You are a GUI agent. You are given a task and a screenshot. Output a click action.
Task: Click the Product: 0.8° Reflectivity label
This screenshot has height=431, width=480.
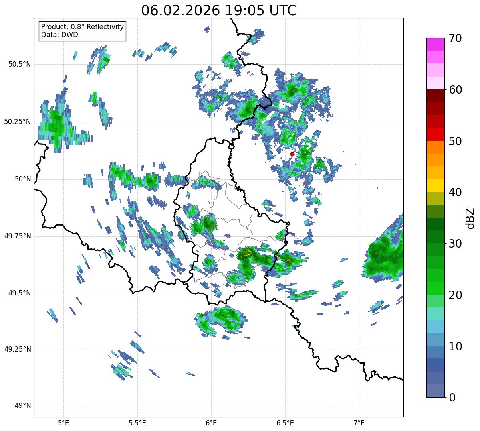pyautogui.click(x=83, y=27)
